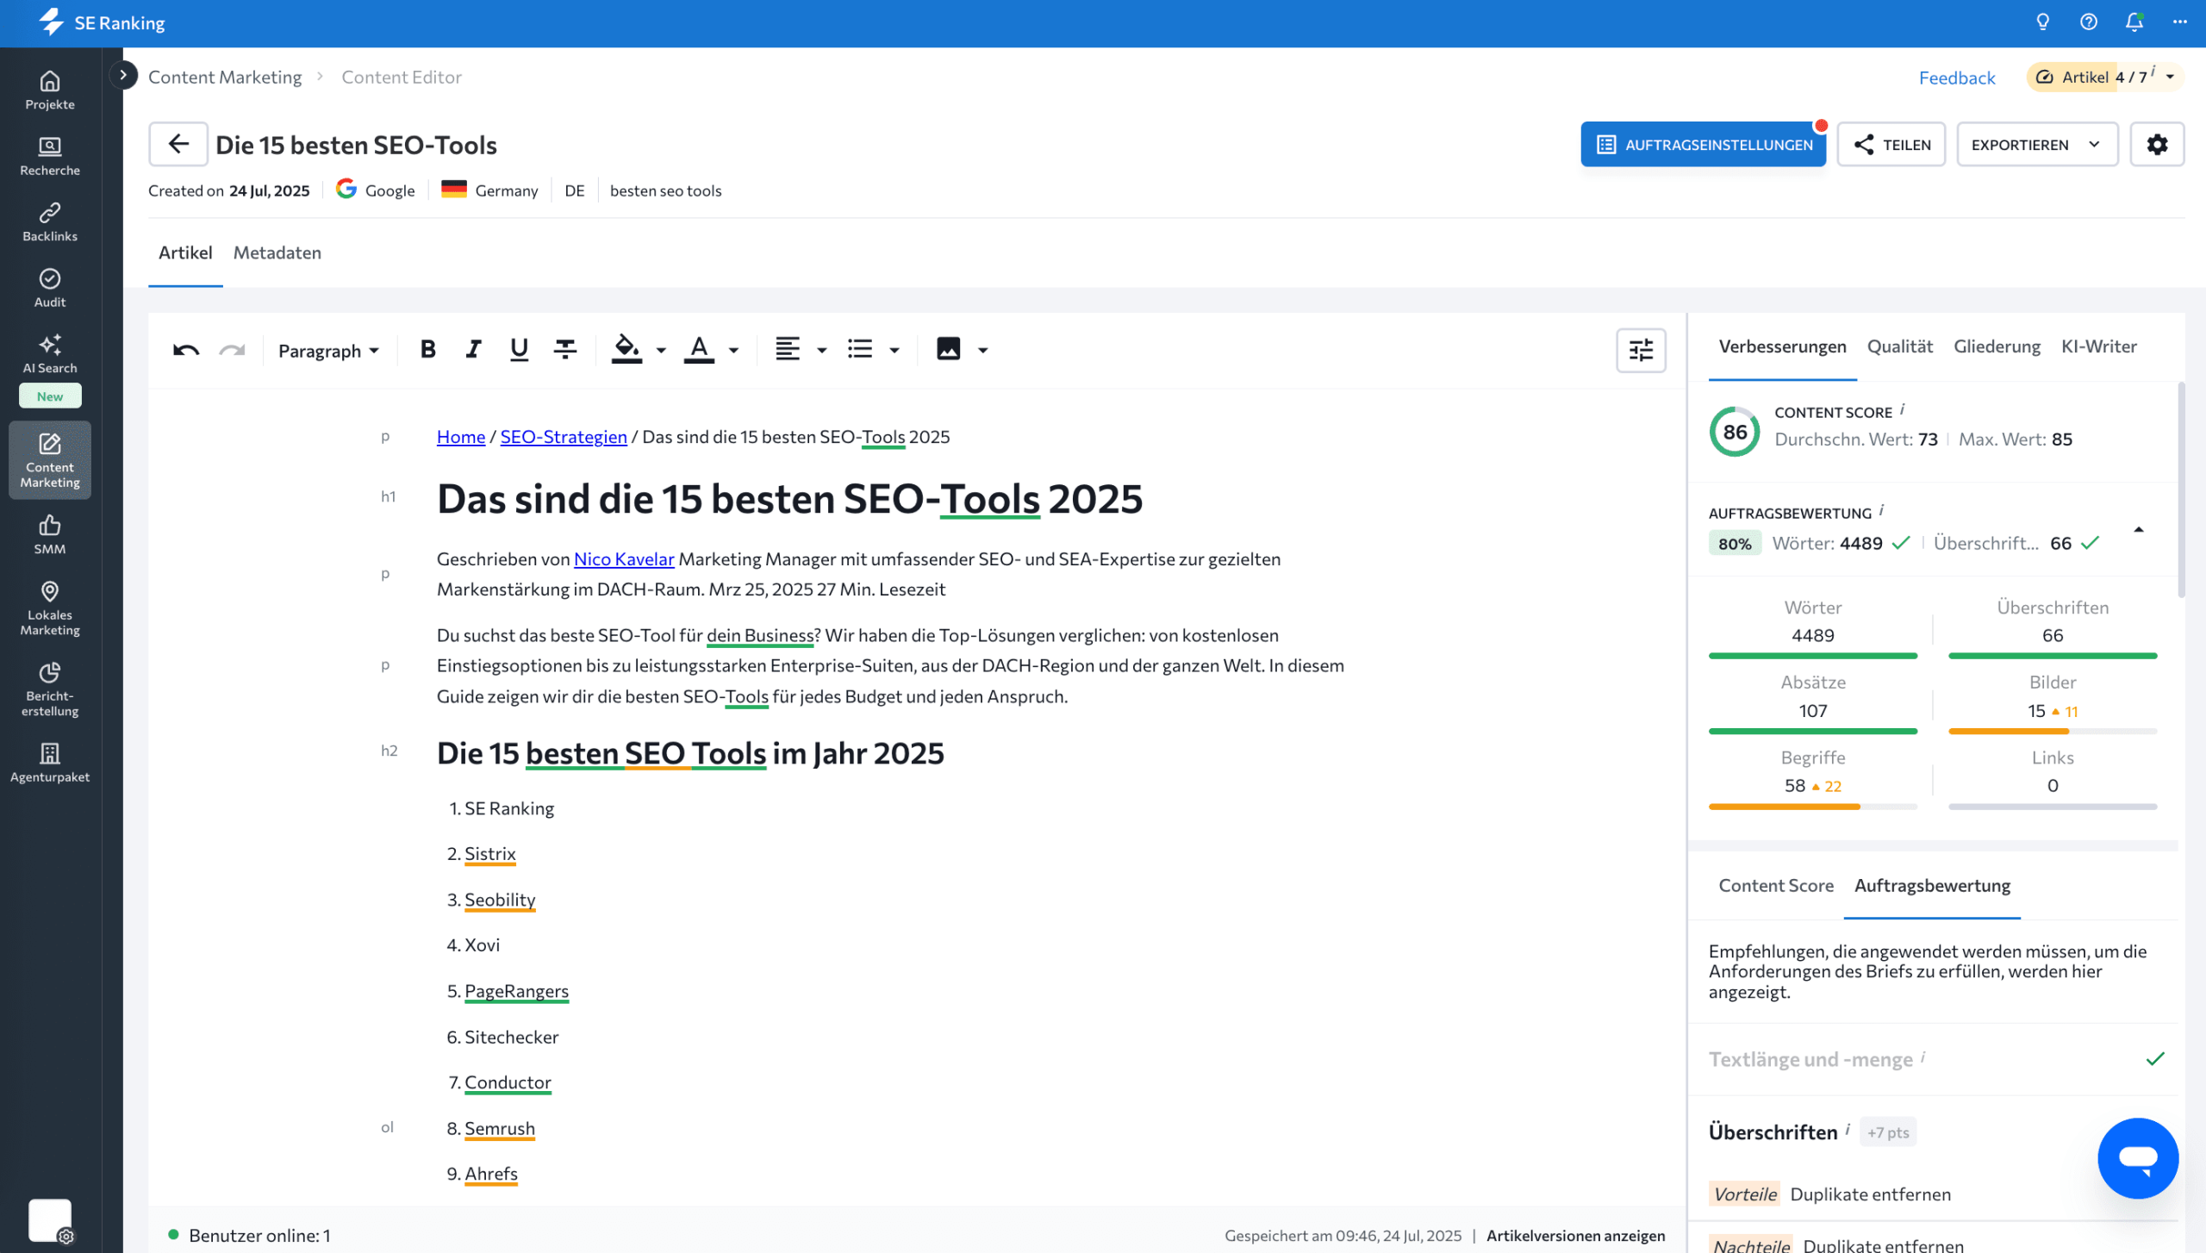Switch to the Metadaten tab

[x=277, y=252]
